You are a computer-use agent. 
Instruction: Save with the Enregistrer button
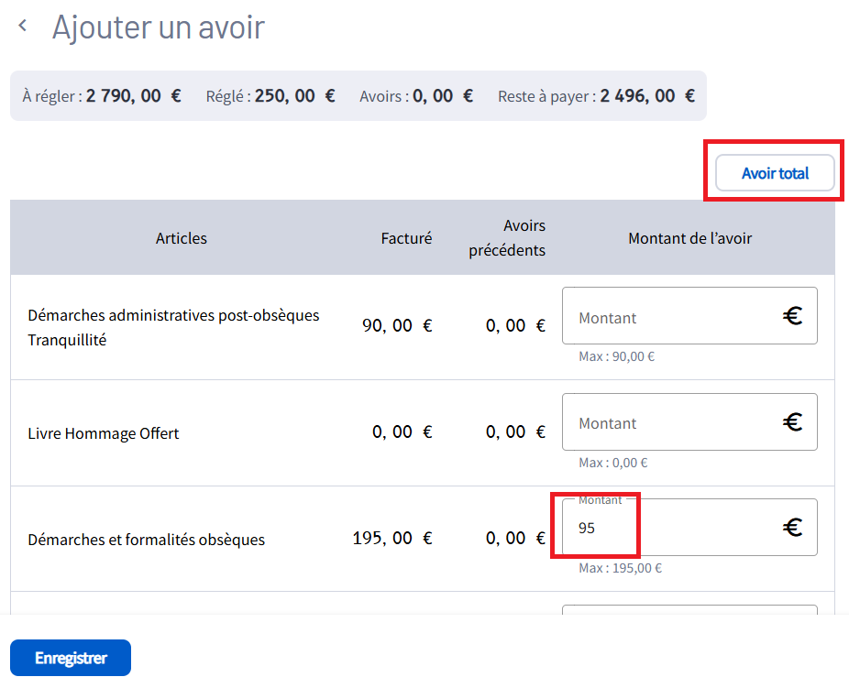(71, 658)
